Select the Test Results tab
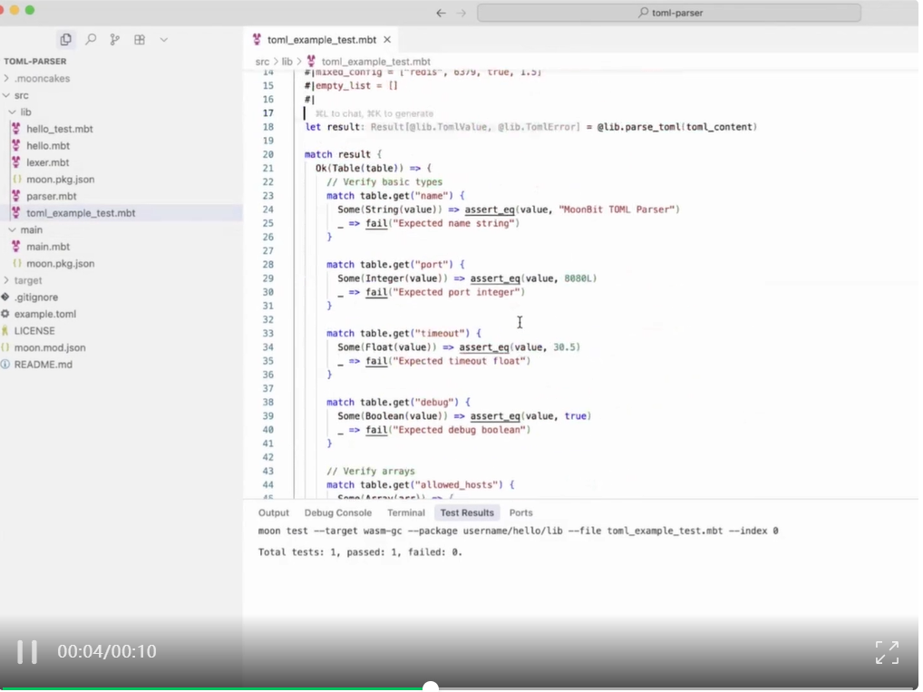The height and width of the screenshot is (692, 923). pyautogui.click(x=467, y=513)
